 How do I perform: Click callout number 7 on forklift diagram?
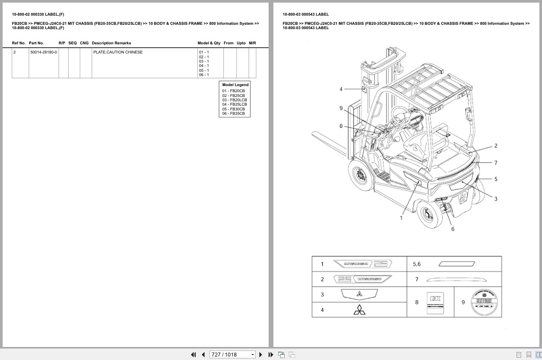tap(496, 163)
